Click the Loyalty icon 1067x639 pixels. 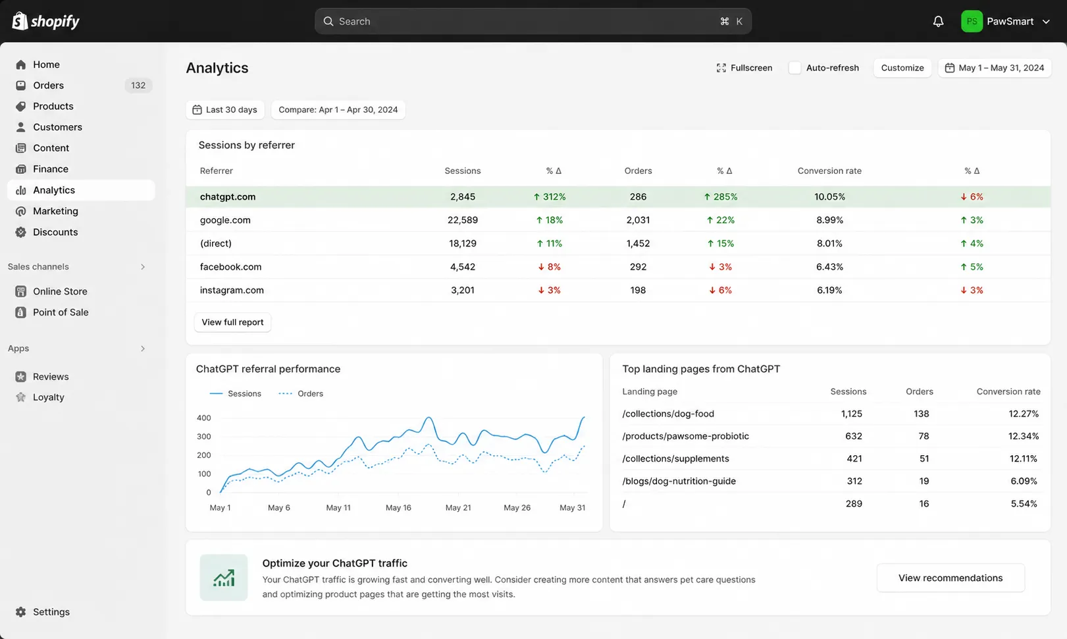[x=21, y=397]
